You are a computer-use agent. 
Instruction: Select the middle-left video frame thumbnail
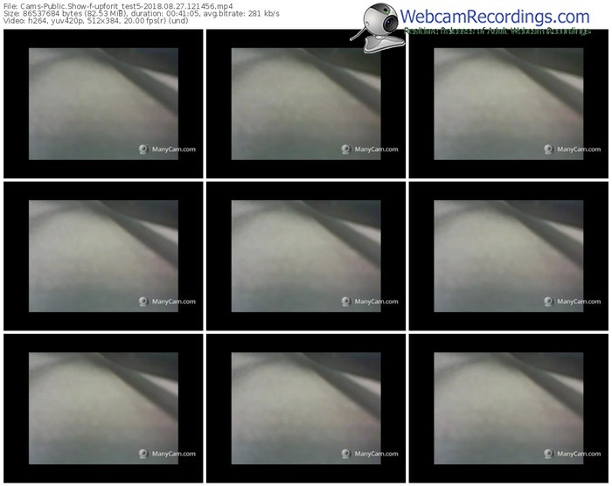click(x=103, y=255)
